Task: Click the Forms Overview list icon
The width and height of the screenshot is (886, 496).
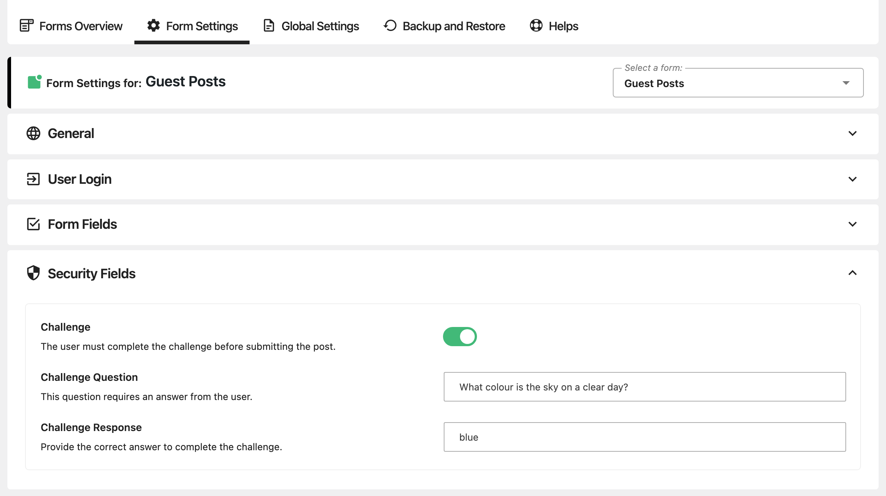Action: [26, 26]
